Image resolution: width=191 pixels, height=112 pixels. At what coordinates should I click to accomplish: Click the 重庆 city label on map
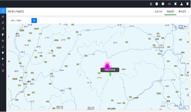click(x=29, y=82)
